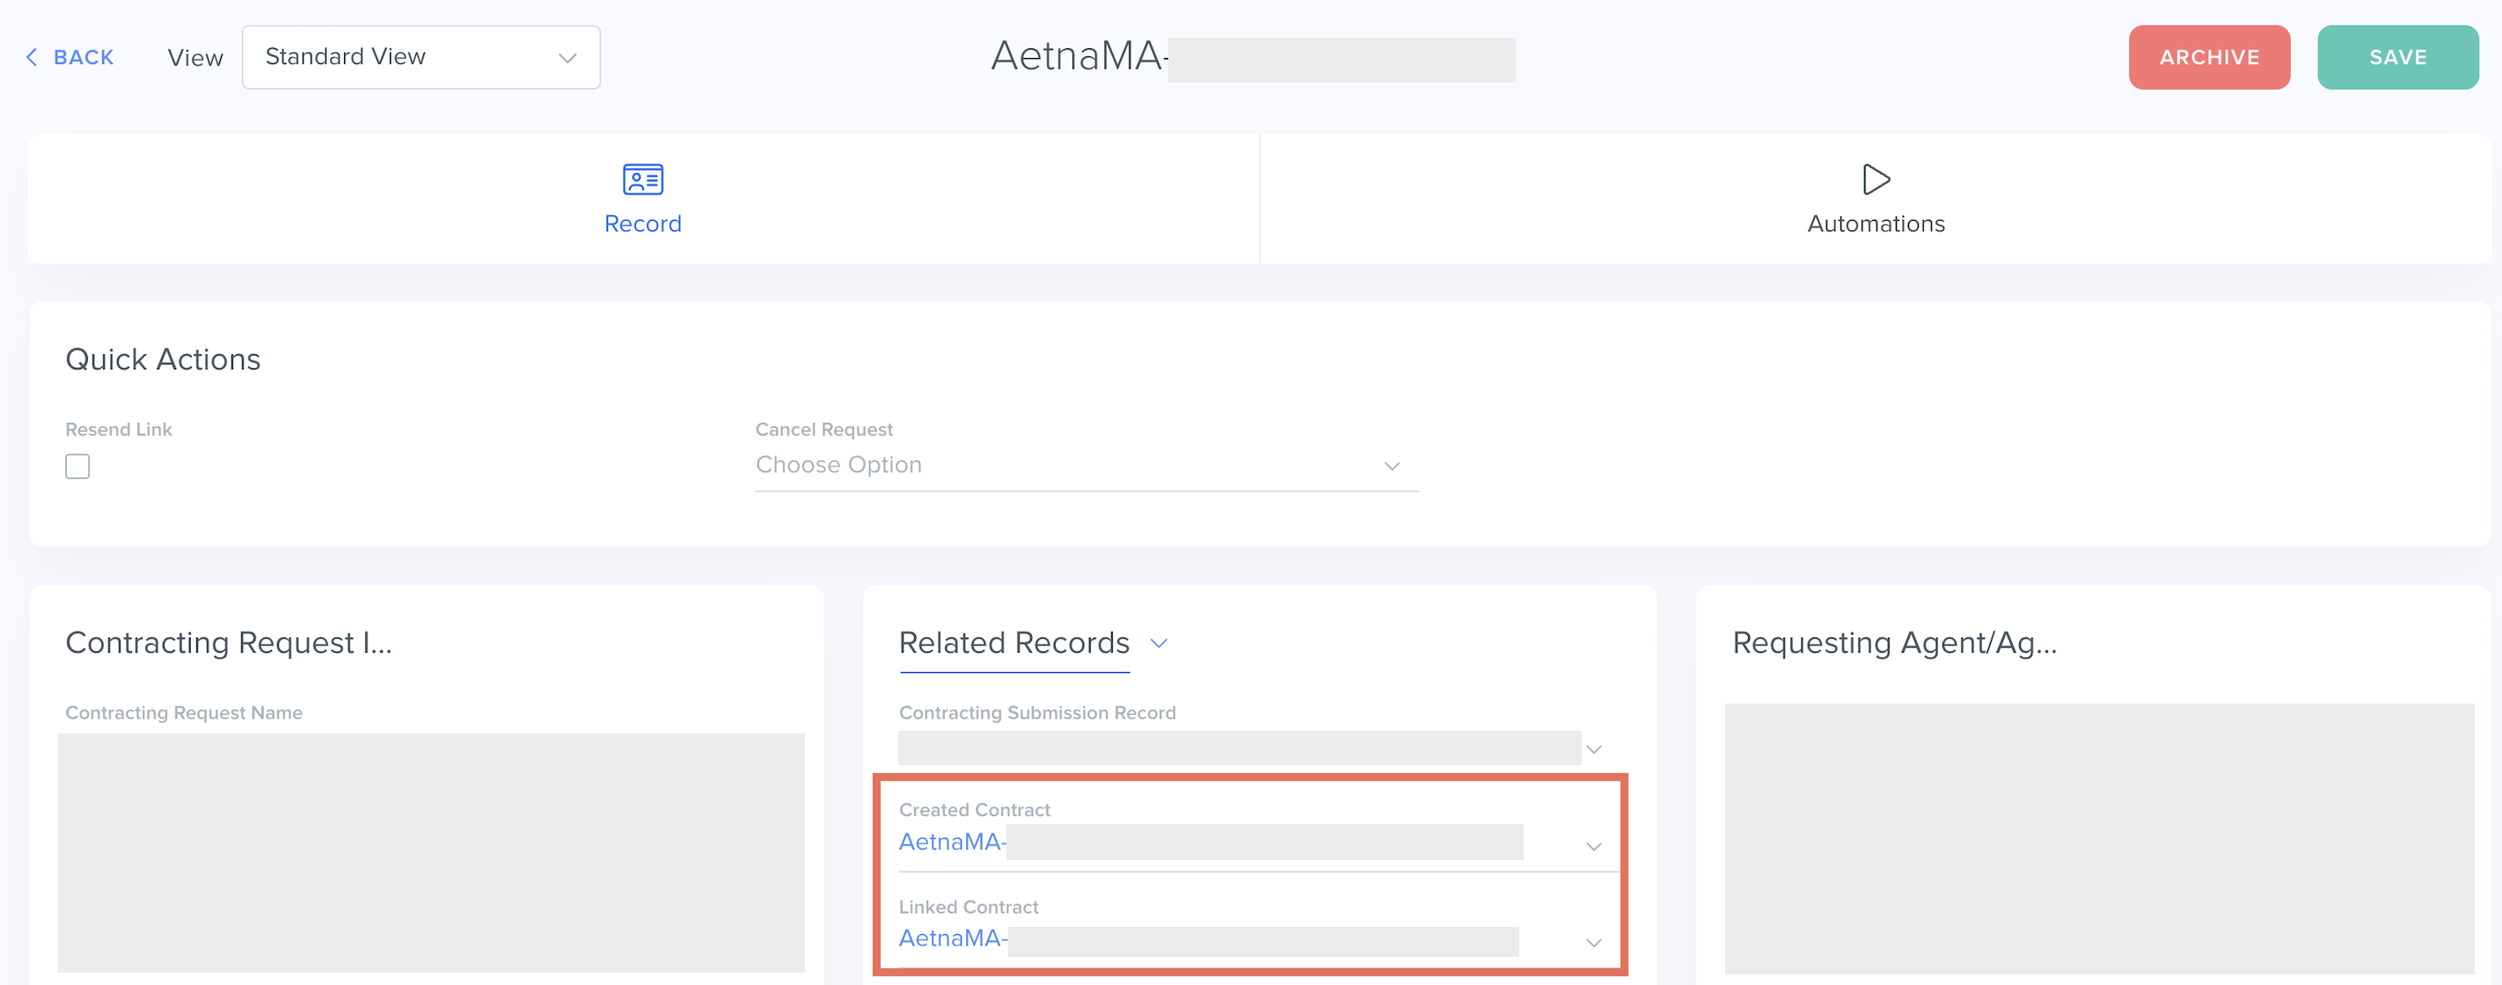
Task: Open the Created Contract dropdown arrow
Action: point(1593,846)
